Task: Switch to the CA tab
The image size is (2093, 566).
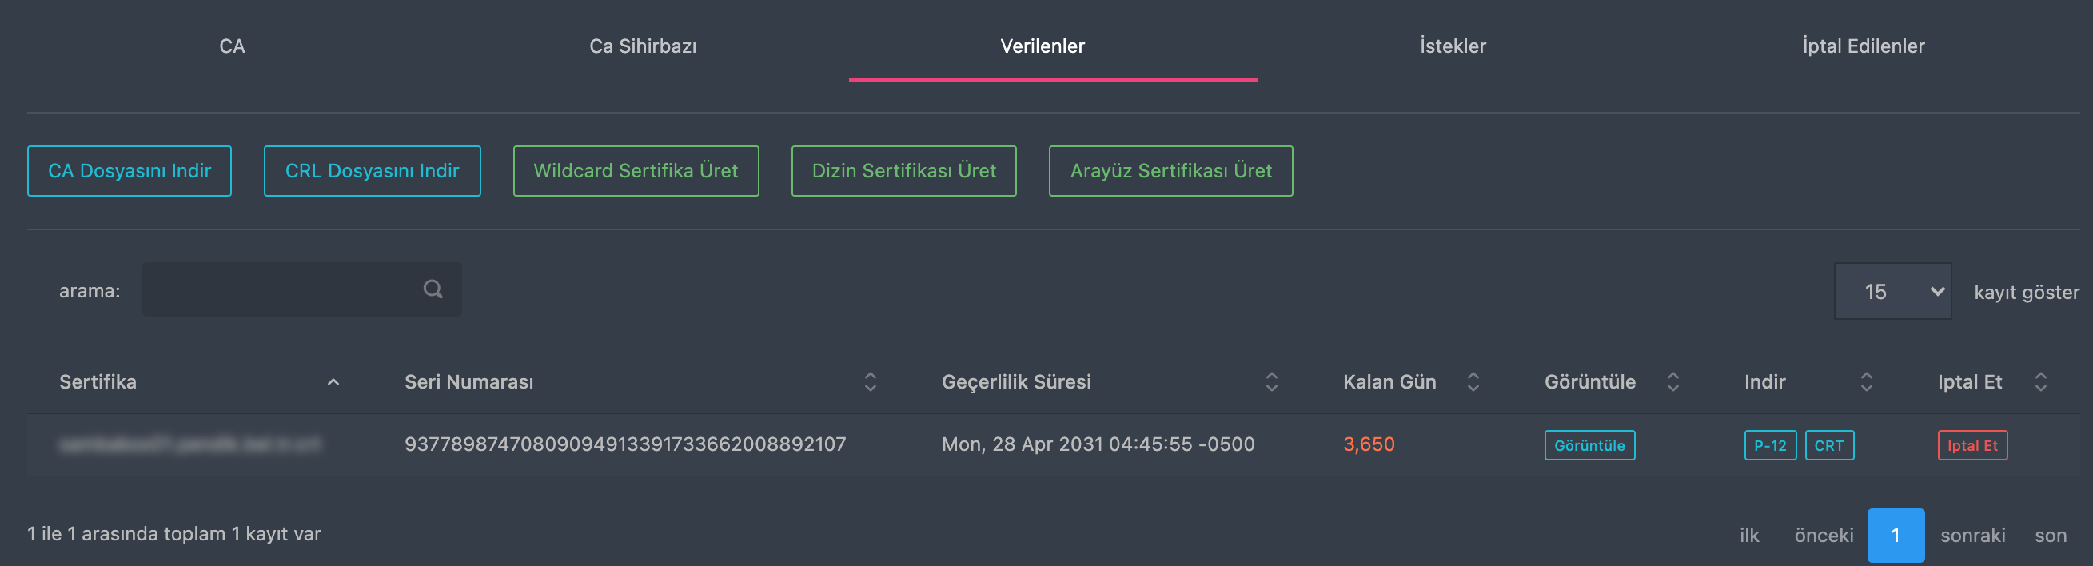Action: 233,46
